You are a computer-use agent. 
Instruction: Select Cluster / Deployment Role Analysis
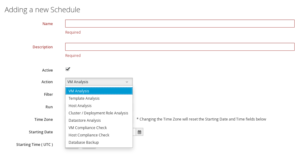pos(99,113)
